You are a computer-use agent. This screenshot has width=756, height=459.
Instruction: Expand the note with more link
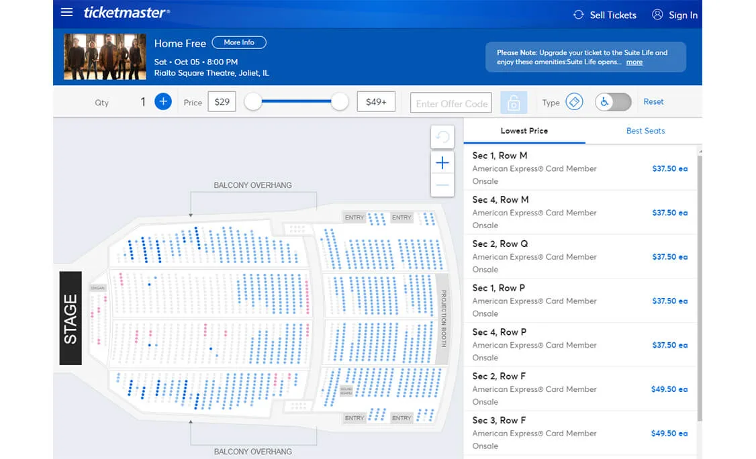pos(634,62)
